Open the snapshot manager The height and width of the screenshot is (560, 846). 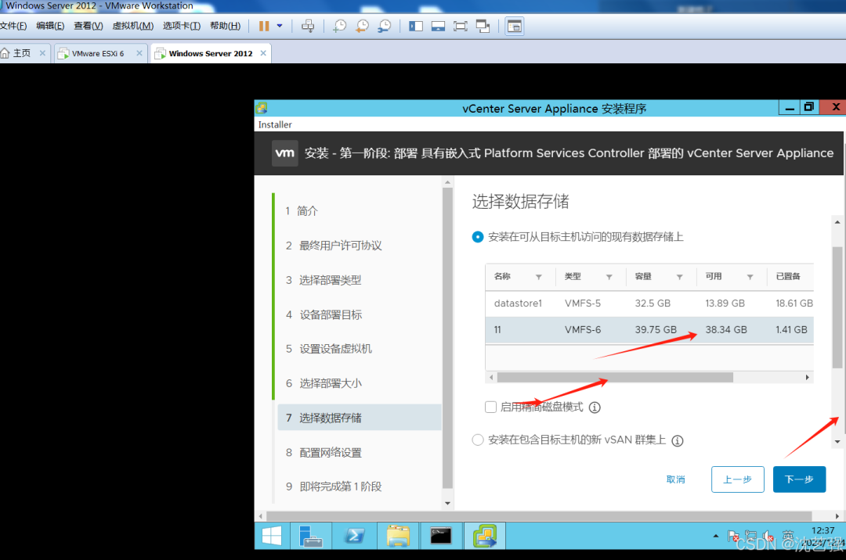[384, 26]
